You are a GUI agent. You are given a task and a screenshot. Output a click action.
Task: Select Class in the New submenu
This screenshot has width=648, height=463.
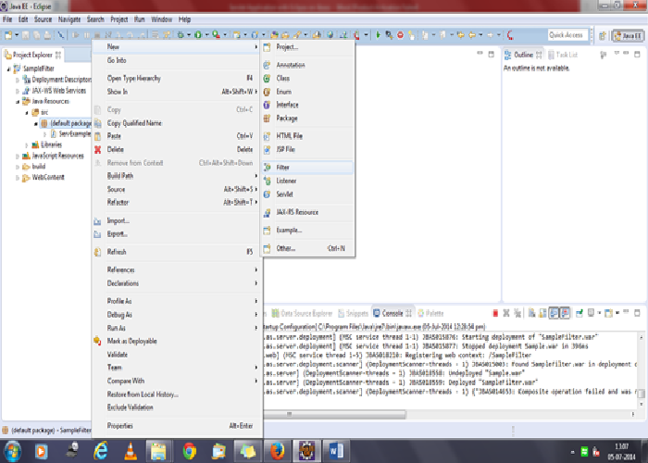pos(307,78)
